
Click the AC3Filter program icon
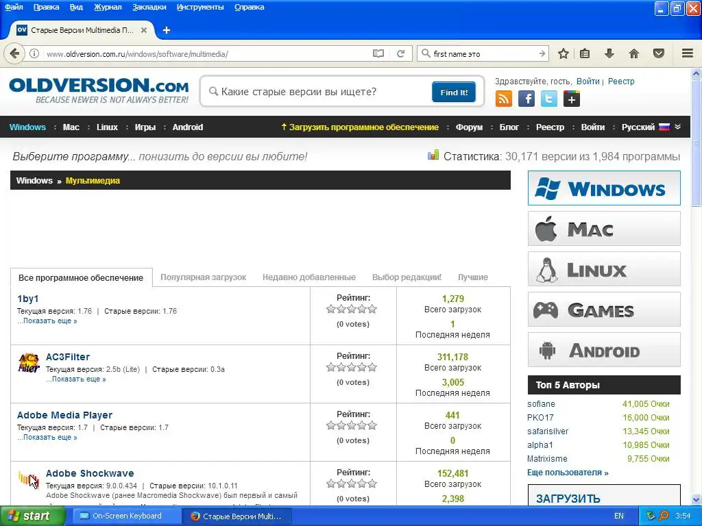pyautogui.click(x=29, y=363)
